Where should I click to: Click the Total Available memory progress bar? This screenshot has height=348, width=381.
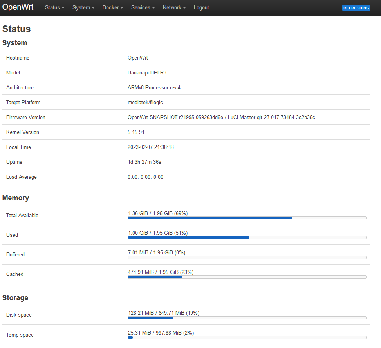pyautogui.click(x=247, y=218)
